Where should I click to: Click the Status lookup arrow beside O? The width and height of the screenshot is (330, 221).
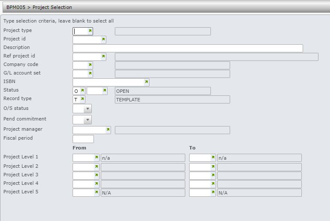click(82, 91)
